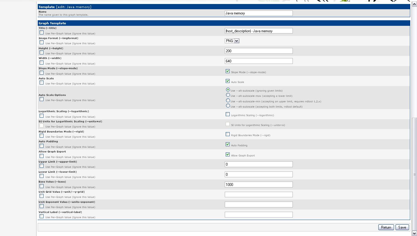Image resolution: width=417 pixels, height=236 pixels.
Task: Open the Image Format PNG dropdown
Action: [232, 41]
